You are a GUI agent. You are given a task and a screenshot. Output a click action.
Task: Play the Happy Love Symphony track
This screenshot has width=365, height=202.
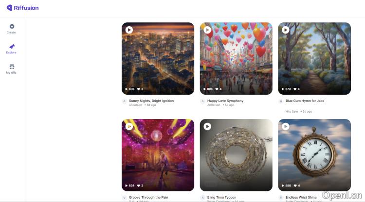click(x=207, y=30)
